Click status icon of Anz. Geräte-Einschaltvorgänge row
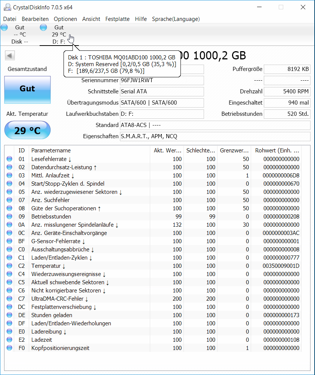The image size is (315, 375). click(x=9, y=233)
